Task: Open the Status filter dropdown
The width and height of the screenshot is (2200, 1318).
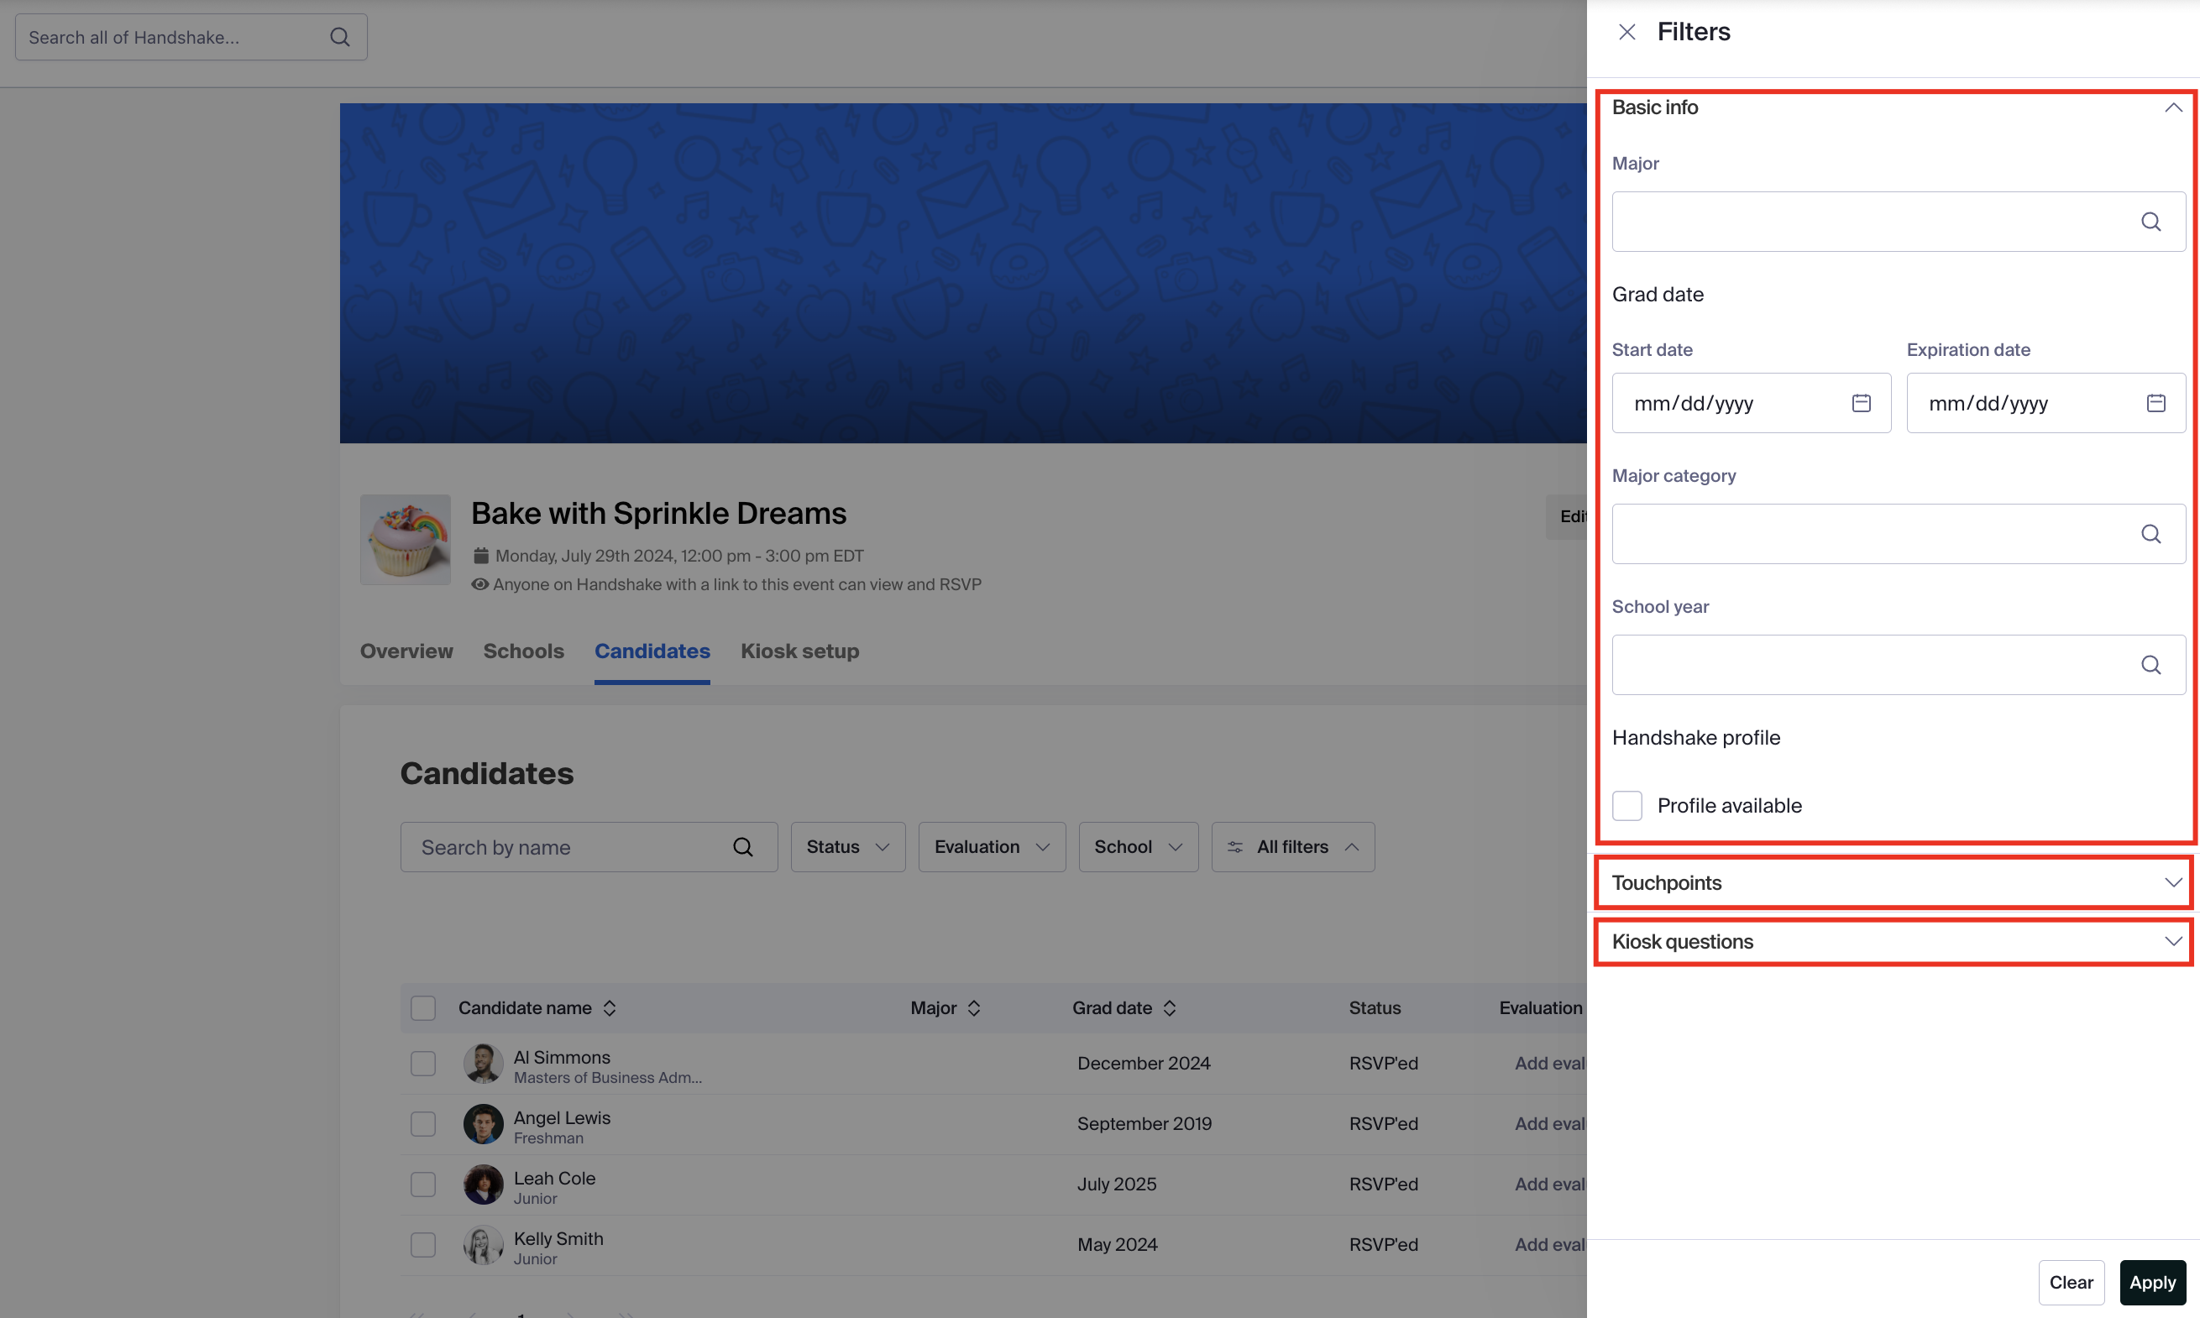Action: click(x=848, y=847)
